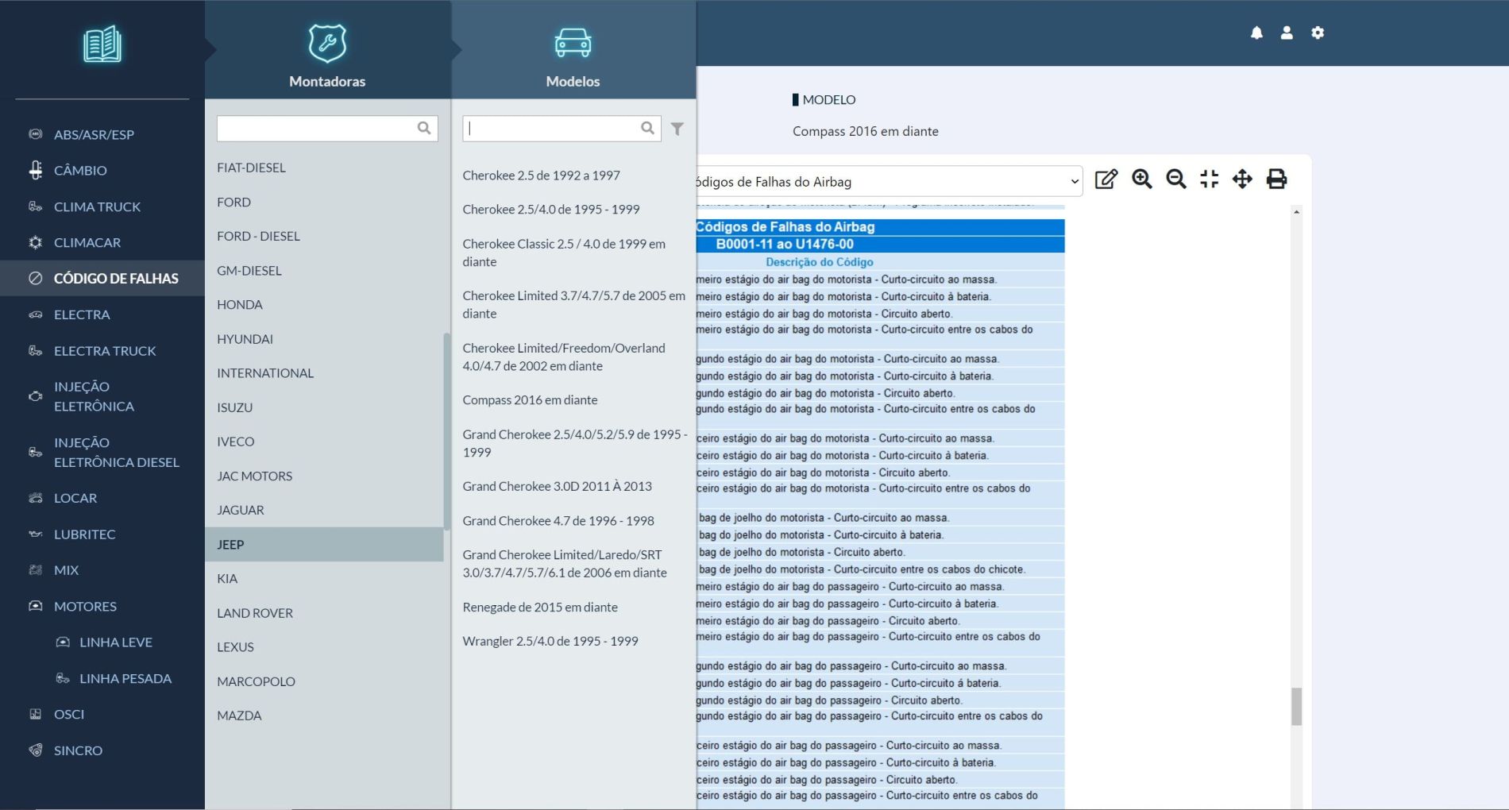Viewport: 1509px width, 810px height.
Task: Click the edit note pencil icon
Action: point(1106,179)
